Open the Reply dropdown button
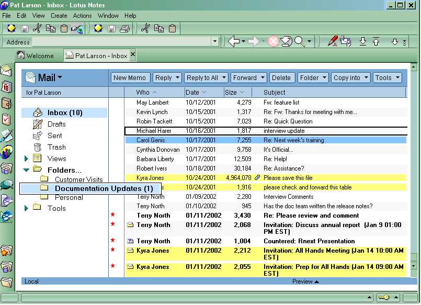Viewport: 421px width, 305px height. coord(167,78)
